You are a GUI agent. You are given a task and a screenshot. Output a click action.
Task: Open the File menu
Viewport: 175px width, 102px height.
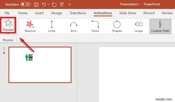pos(7,13)
